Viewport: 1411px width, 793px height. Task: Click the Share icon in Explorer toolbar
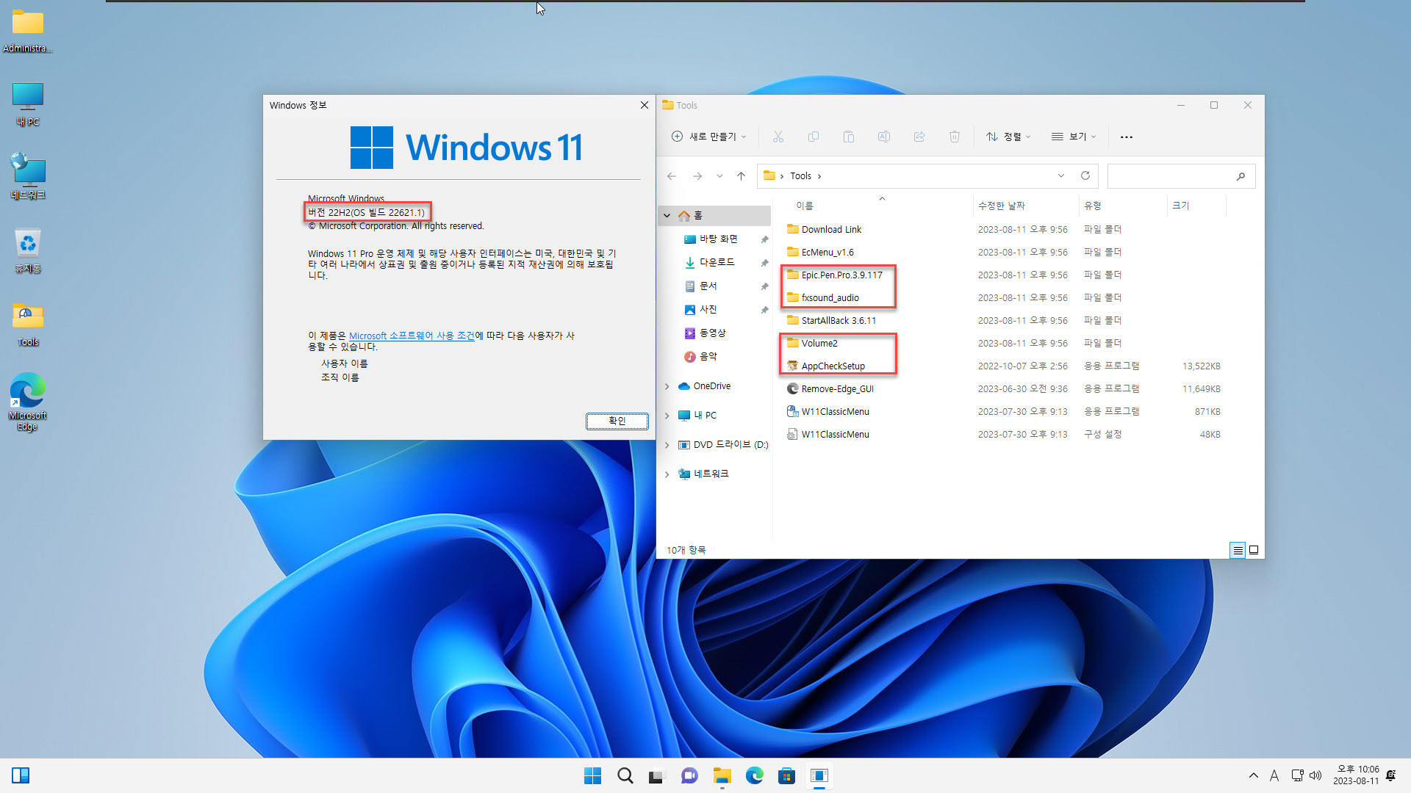pyautogui.click(x=919, y=137)
